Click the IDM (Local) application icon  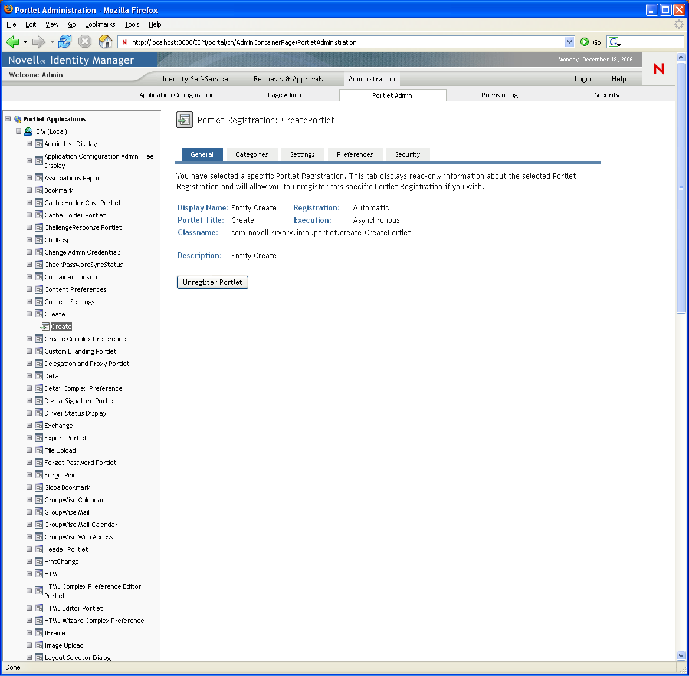pos(28,131)
